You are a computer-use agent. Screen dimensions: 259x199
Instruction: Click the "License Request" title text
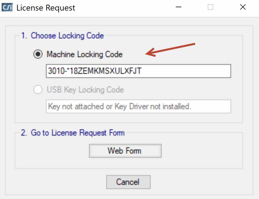(x=46, y=8)
